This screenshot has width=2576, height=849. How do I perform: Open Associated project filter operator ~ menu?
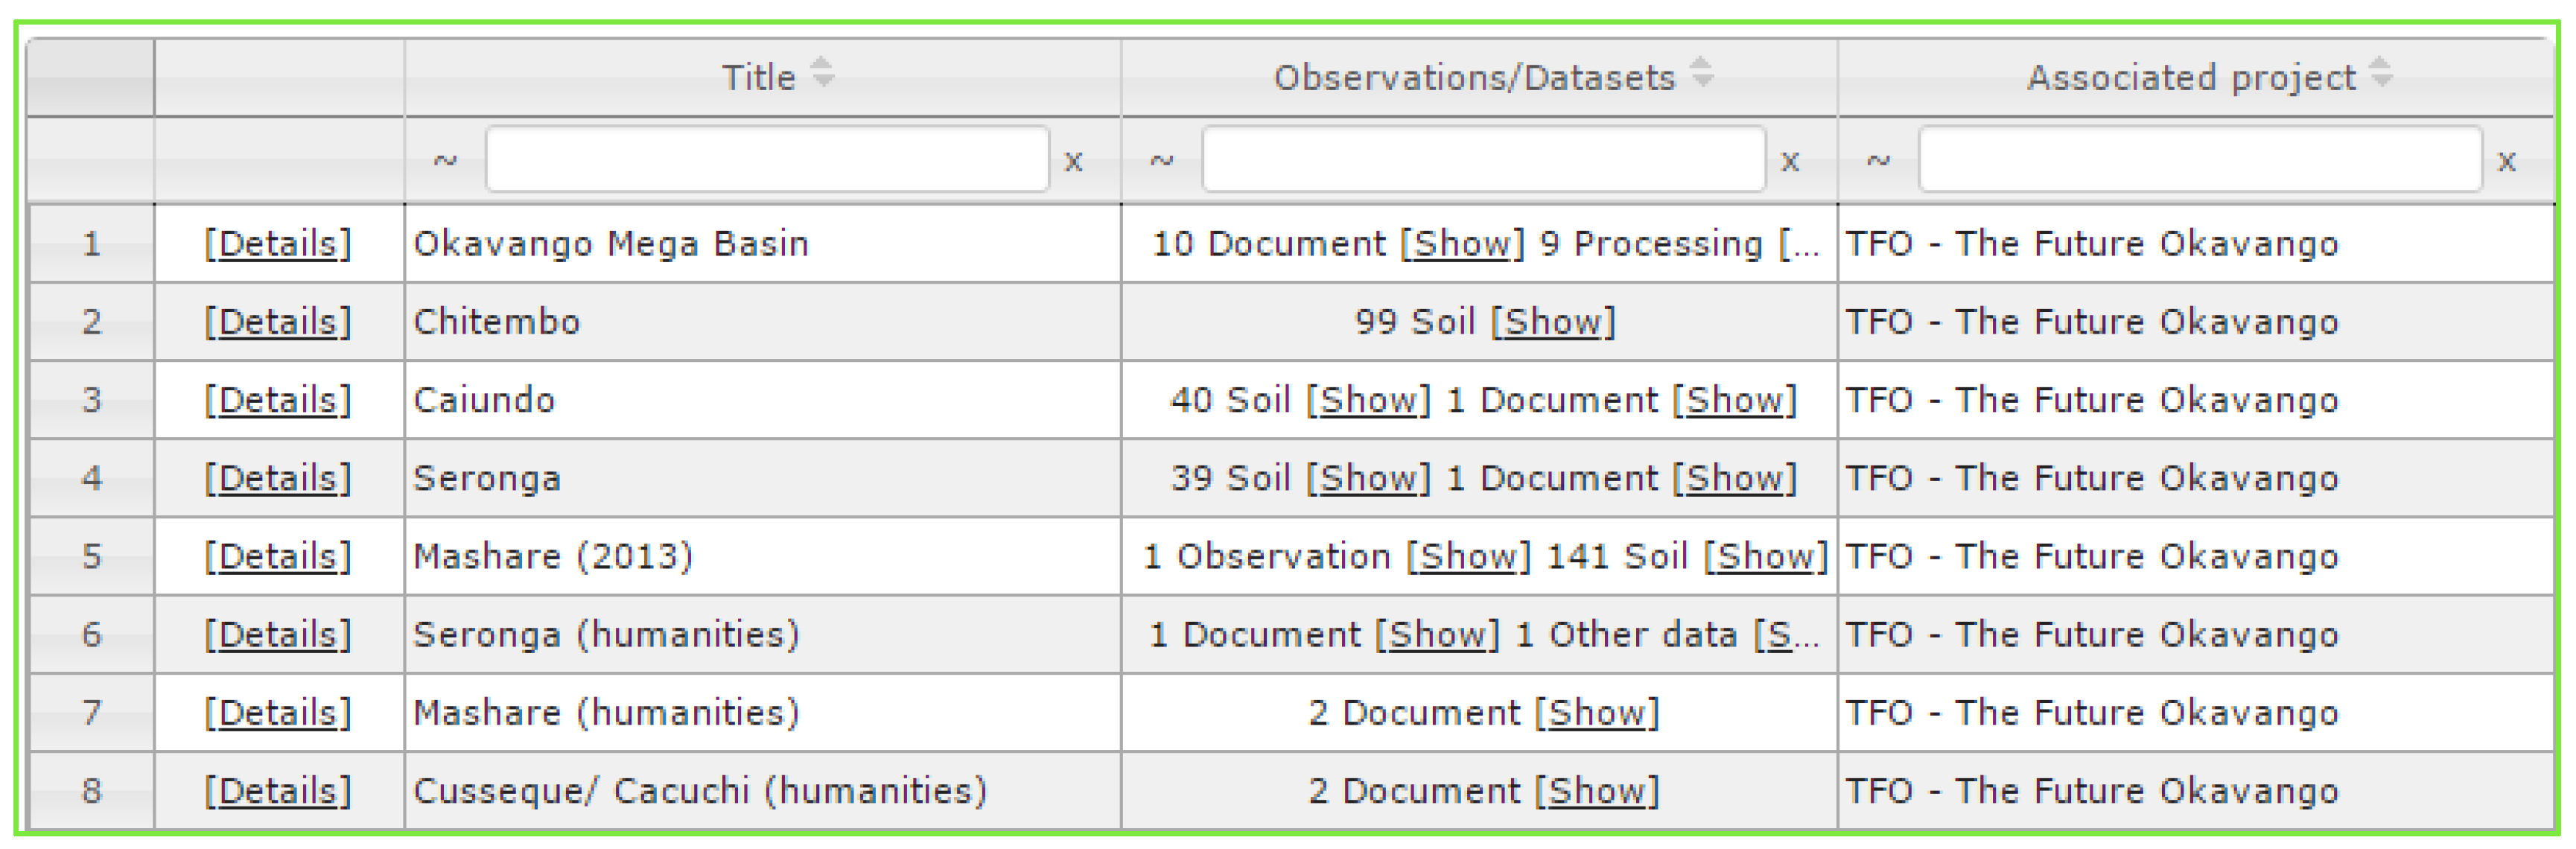(x=1878, y=160)
